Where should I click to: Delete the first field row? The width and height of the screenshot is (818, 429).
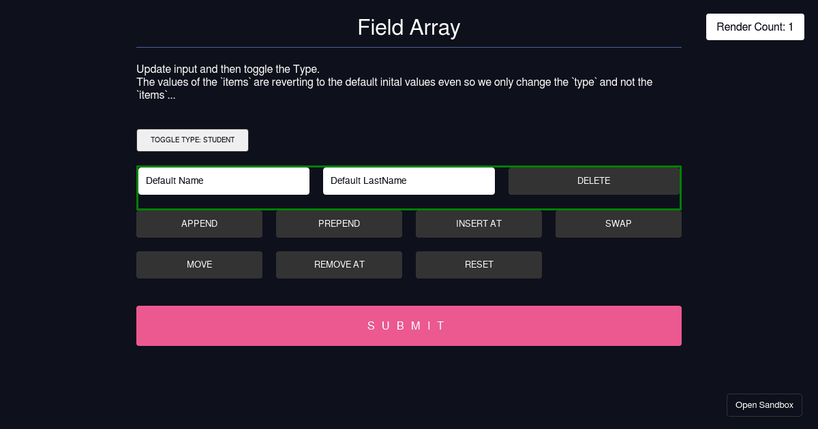594,180
